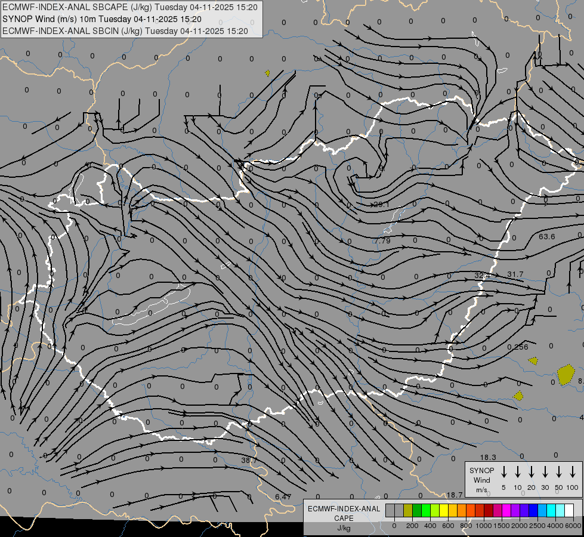
Task: Click the wind arrow above the 10 label
Action: tap(518, 472)
